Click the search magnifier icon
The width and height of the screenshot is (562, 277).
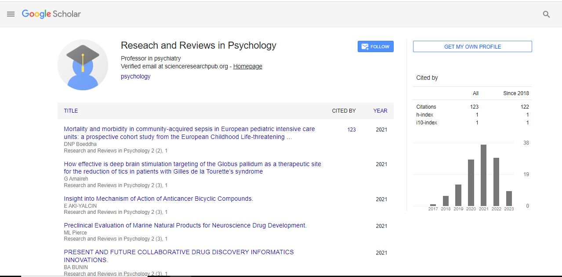[x=546, y=14]
